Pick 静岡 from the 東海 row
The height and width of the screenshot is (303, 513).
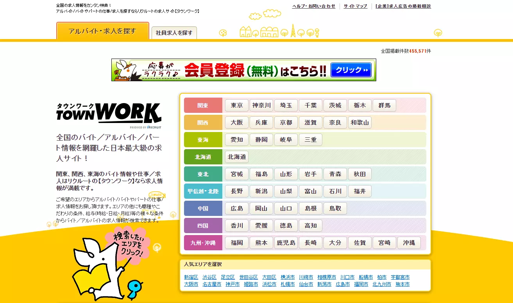pyautogui.click(x=261, y=140)
